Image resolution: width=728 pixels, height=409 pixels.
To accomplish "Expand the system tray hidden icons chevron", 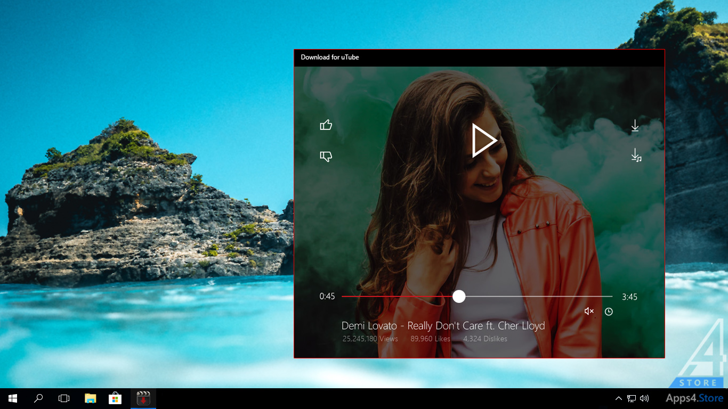I will [x=618, y=398].
